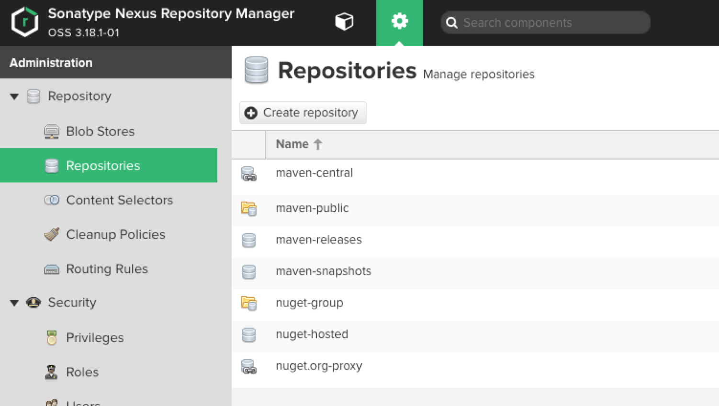Open the maven-central repository
The height and width of the screenshot is (406, 719).
tap(314, 173)
